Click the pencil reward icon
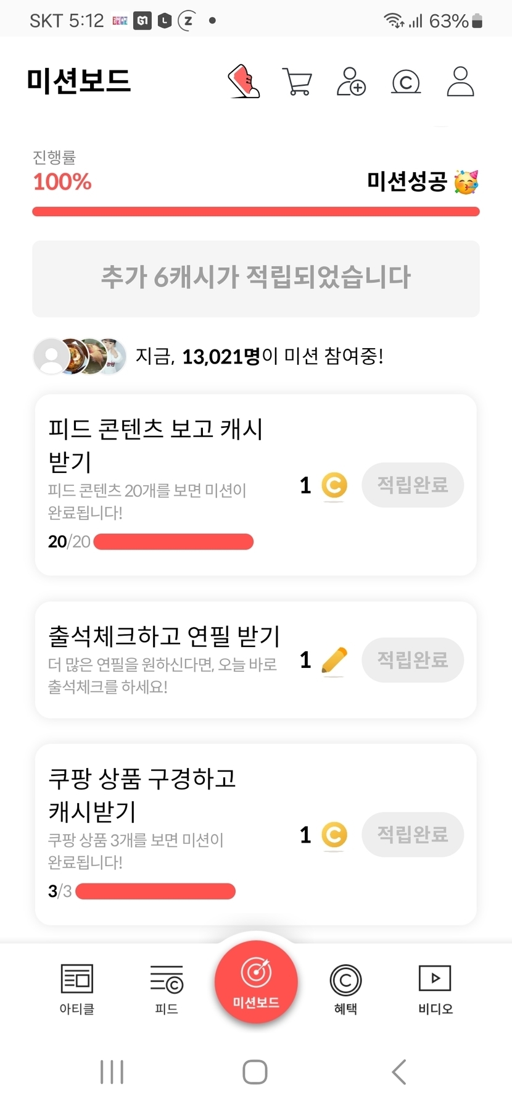Image resolution: width=512 pixels, height=1110 pixels. 334,661
